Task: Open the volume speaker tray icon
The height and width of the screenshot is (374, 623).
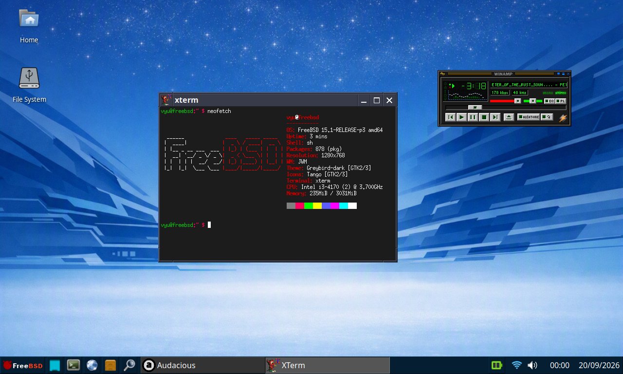Action: (532, 365)
